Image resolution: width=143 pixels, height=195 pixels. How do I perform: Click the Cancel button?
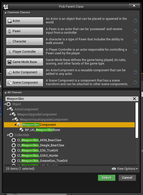point(127,178)
